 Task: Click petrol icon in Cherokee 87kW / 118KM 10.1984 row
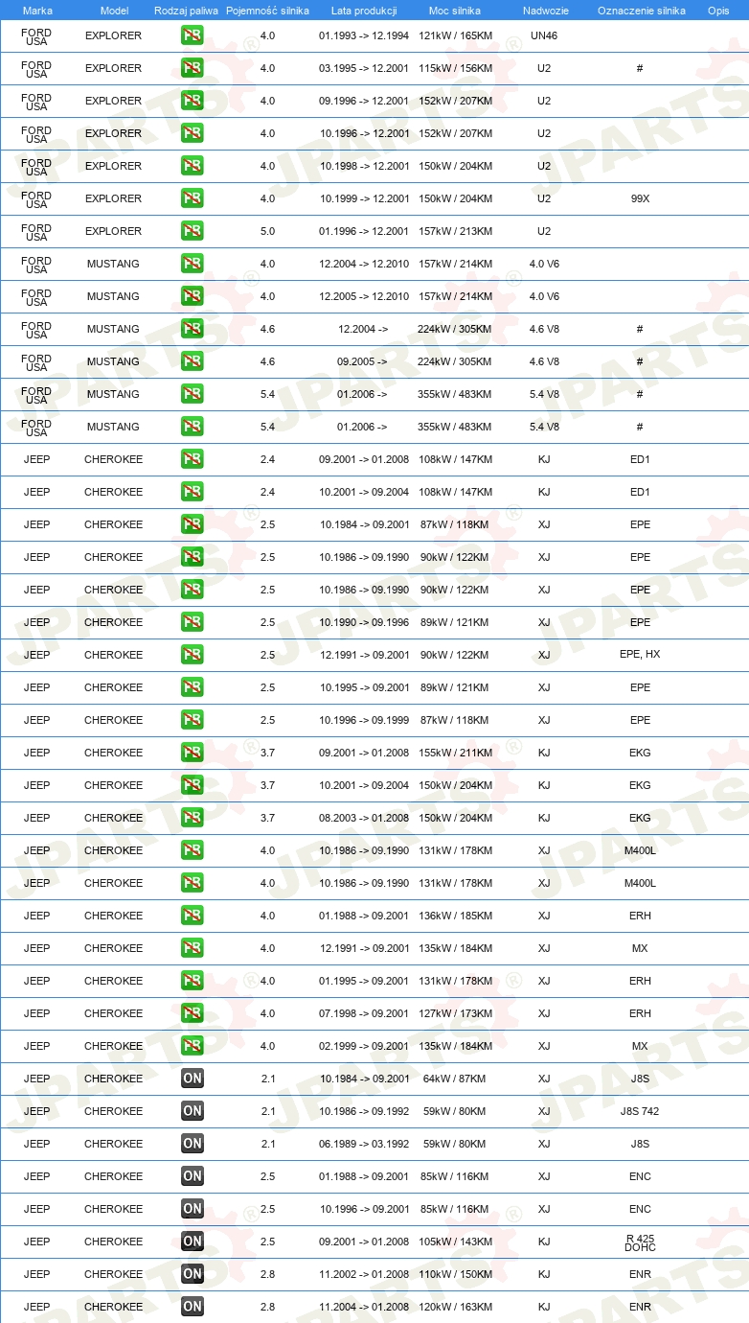192,524
